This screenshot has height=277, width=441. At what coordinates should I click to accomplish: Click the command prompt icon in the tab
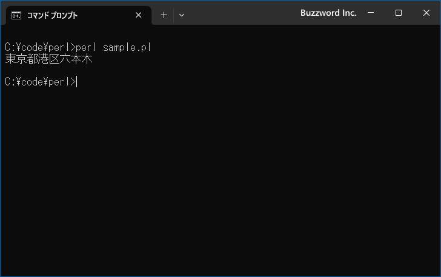(16, 15)
